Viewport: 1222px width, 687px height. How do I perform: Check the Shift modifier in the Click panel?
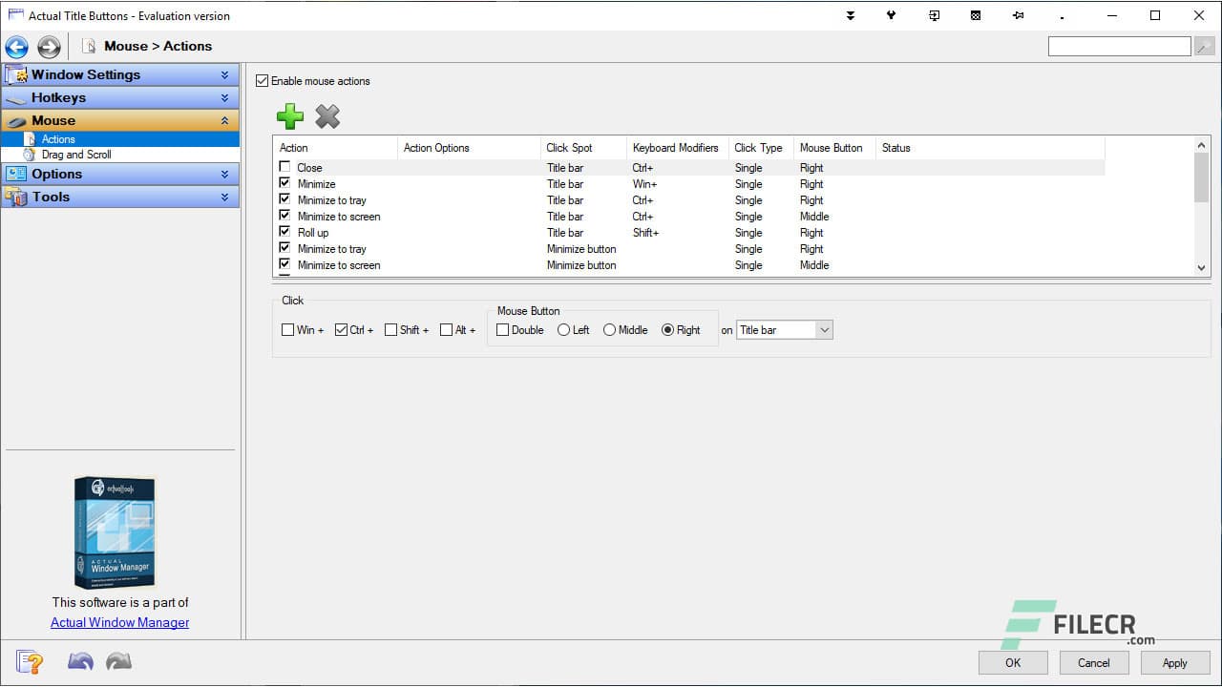tap(390, 329)
